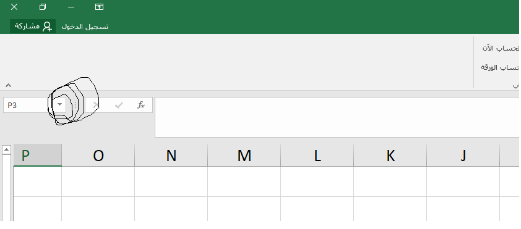Click inside the Name Box showing P3

pos(29,106)
